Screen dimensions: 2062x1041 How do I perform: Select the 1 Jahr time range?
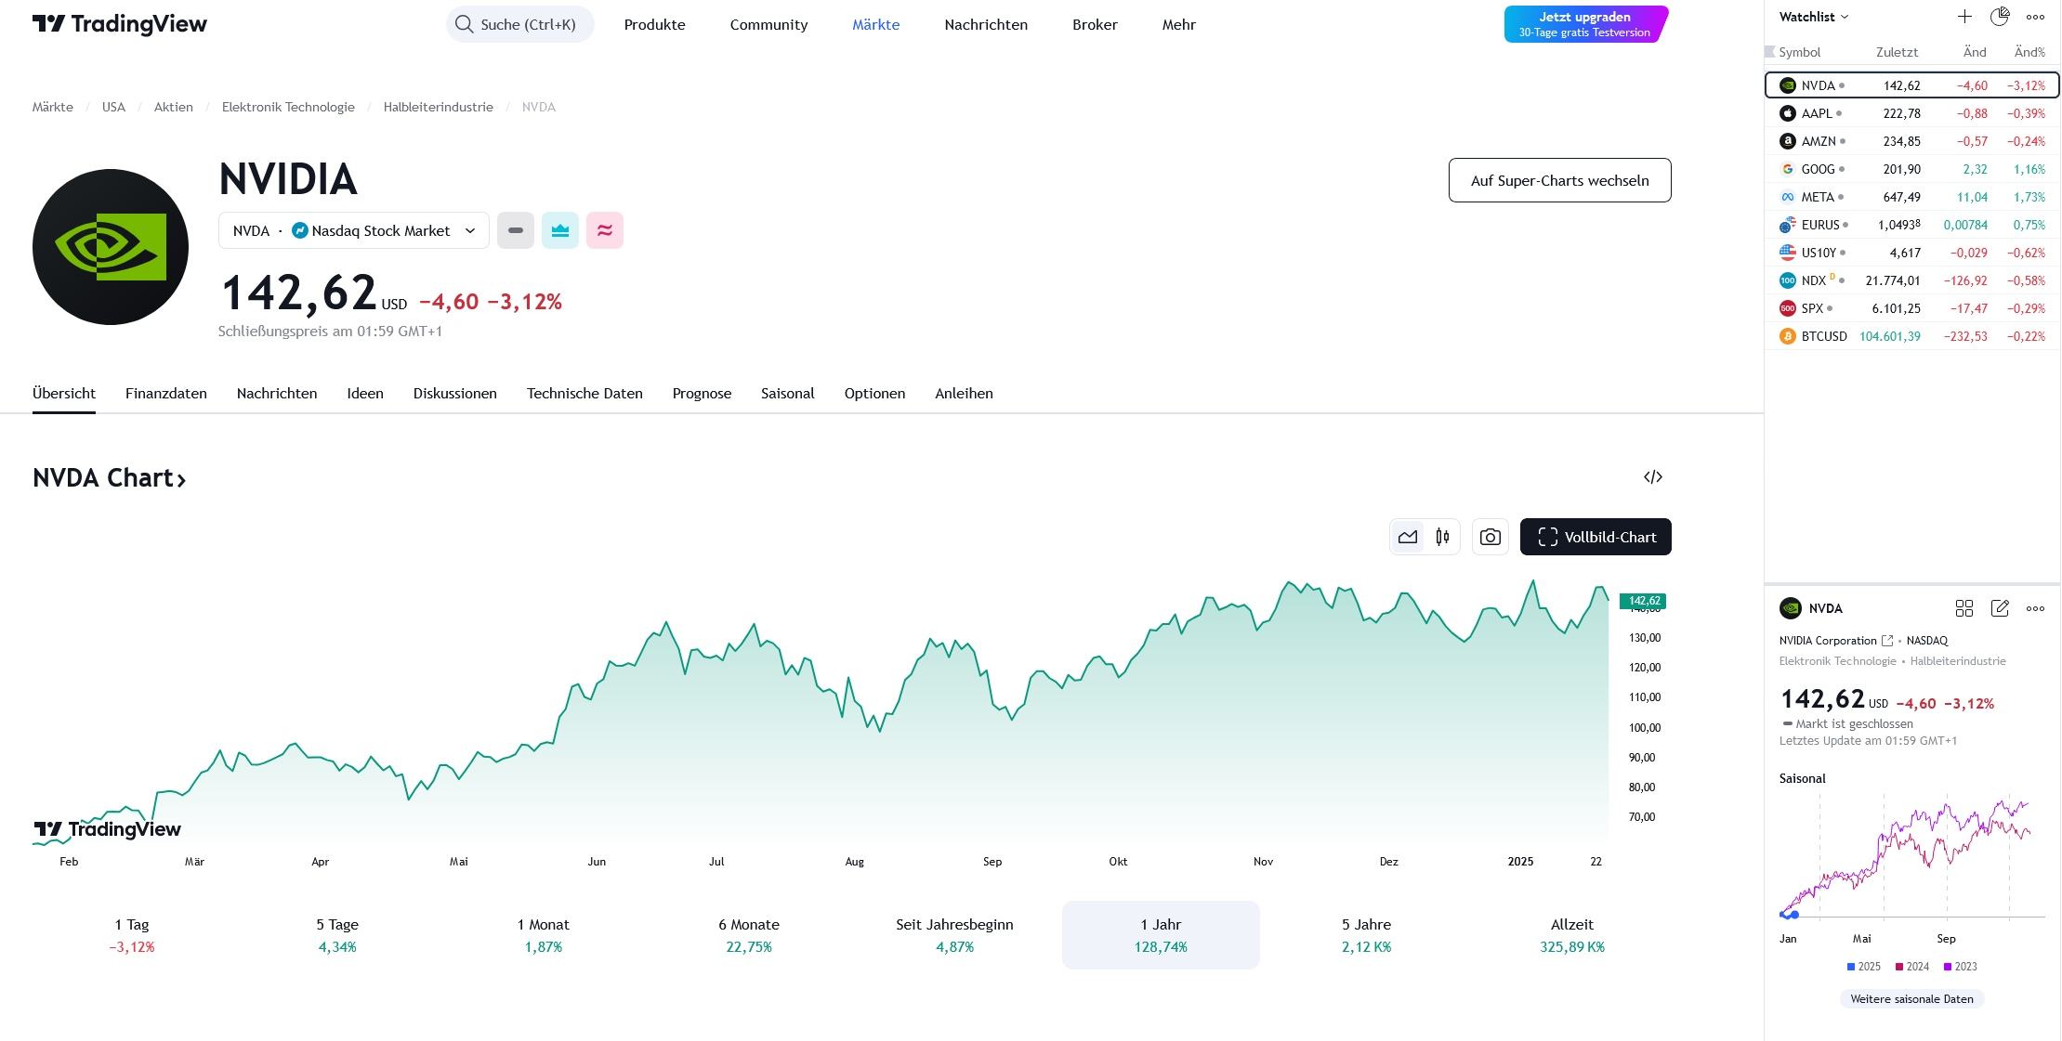pos(1161,935)
